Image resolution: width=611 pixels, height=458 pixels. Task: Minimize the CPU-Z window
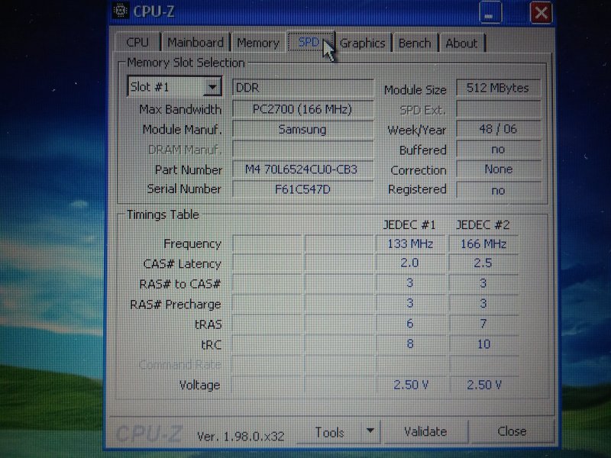pyautogui.click(x=491, y=12)
